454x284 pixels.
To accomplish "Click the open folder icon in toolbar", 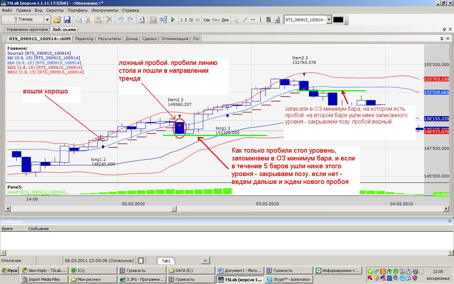I will 57,20.
